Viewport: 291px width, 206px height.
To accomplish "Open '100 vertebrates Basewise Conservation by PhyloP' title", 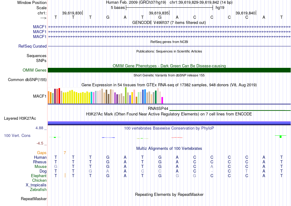I will [x=169, y=128].
